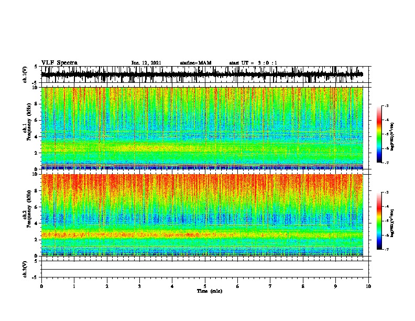Click the "ch.3(V)" axis label

point(25,269)
